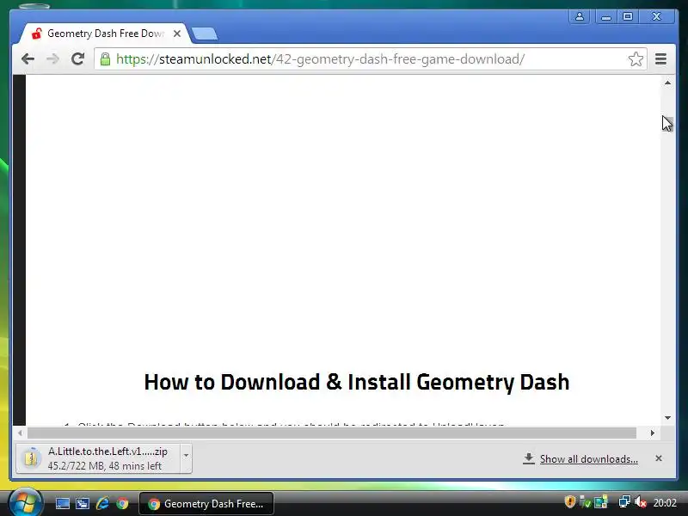Reload the Geometry Dash page
The height and width of the screenshot is (516, 688).
[x=77, y=58]
